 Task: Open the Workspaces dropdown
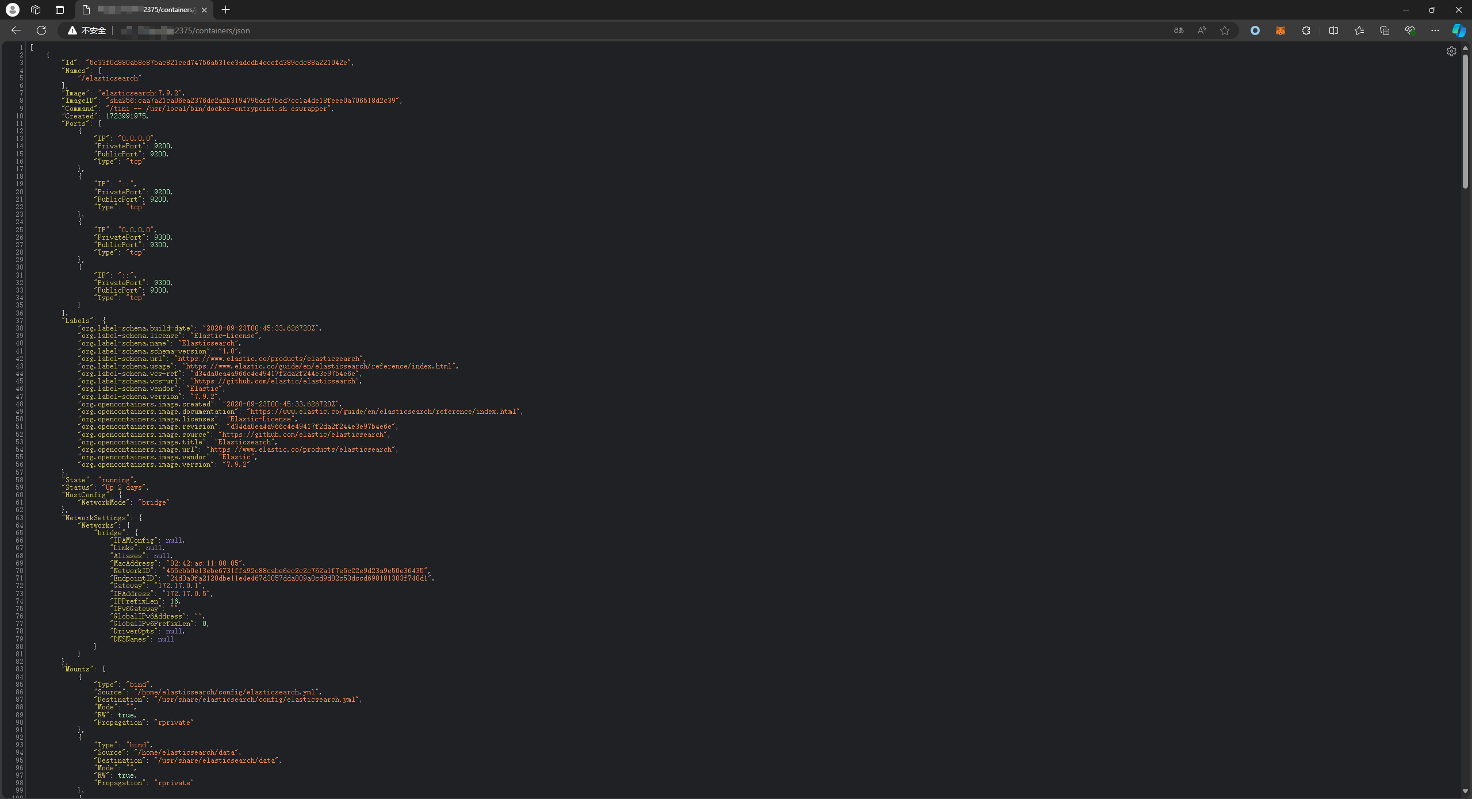pos(36,10)
